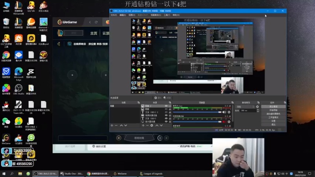Open Microsoft Edge desktop shortcut

19,74
